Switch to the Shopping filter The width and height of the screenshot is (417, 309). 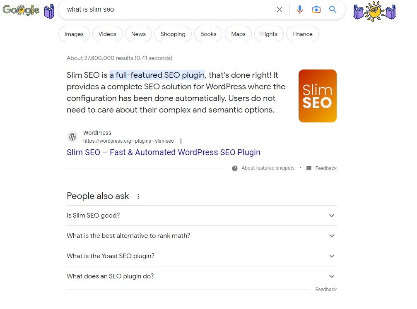pyautogui.click(x=173, y=34)
